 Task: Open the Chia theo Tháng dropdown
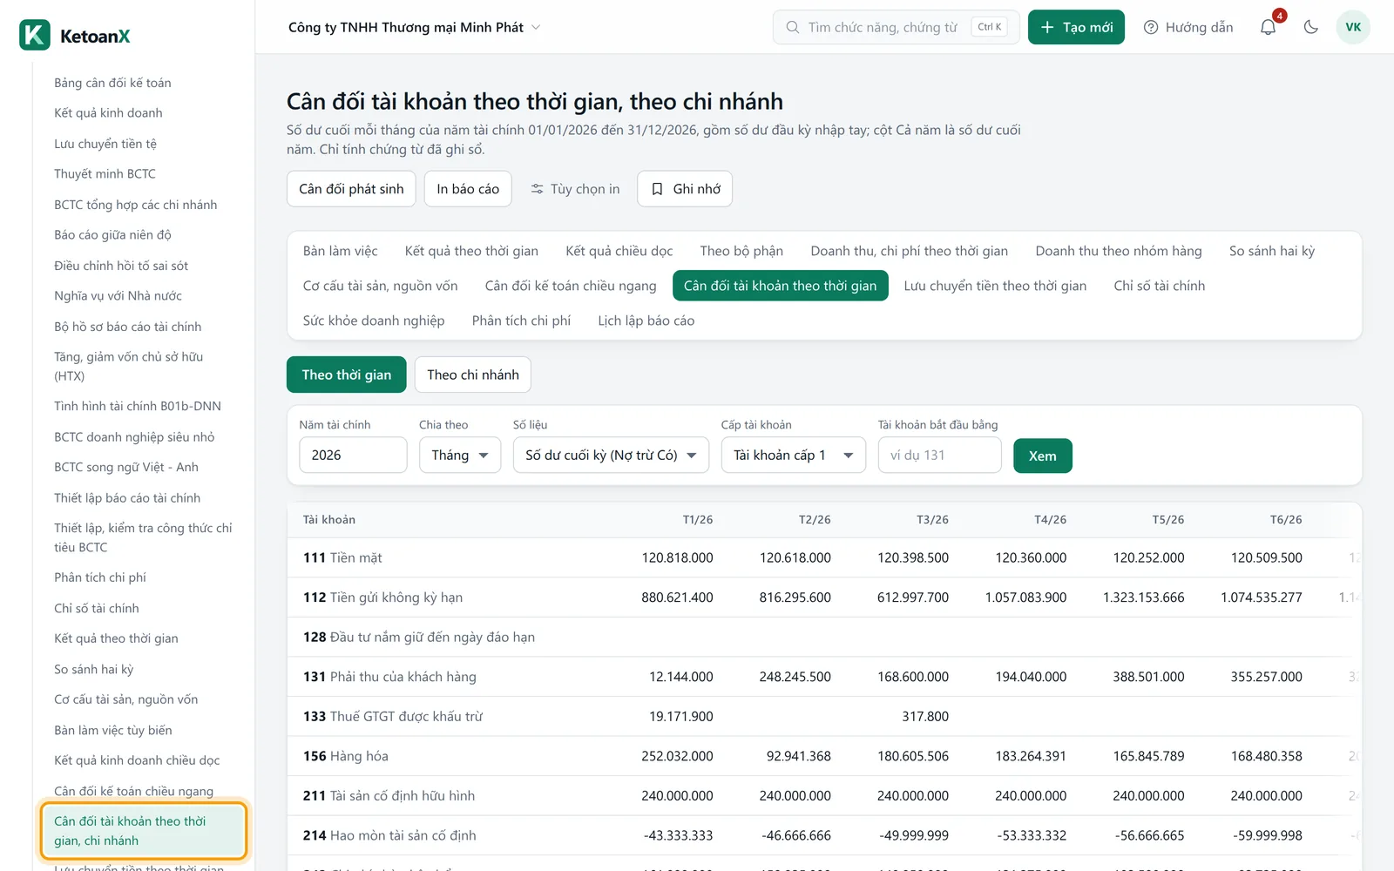tap(460, 455)
